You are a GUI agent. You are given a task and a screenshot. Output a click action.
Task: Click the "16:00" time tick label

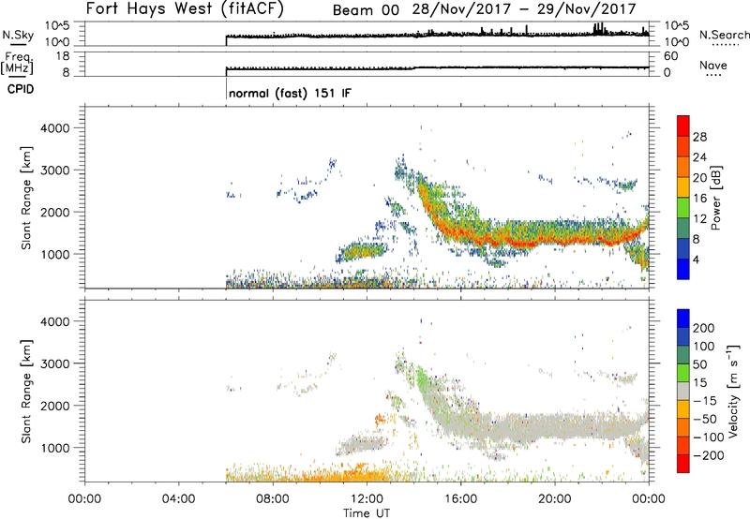coord(460,499)
